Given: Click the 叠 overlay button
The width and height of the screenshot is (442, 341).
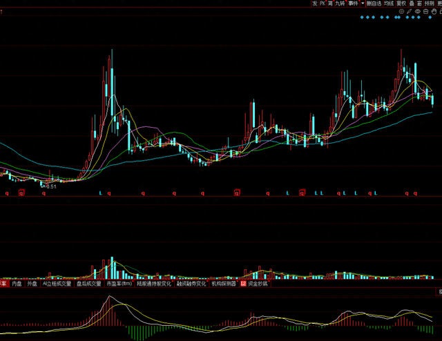Looking at the screenshot, I should point(412,3).
